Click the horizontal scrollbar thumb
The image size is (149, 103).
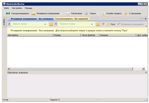coord(71,69)
